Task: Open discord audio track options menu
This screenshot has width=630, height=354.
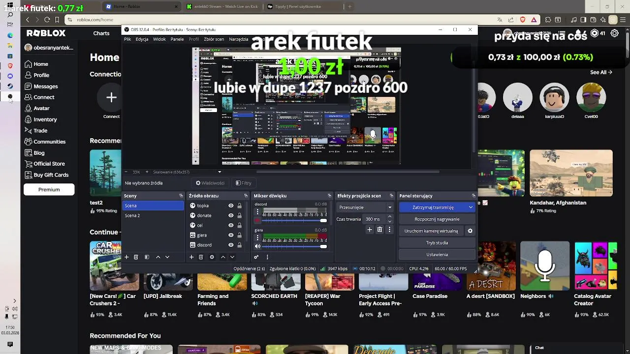Action: click(x=257, y=212)
